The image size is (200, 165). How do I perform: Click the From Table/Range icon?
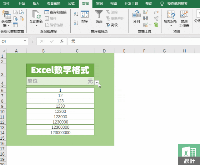(x=15, y=25)
